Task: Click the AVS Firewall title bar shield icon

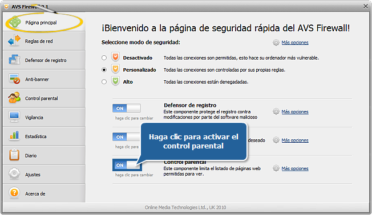Action: point(7,6)
